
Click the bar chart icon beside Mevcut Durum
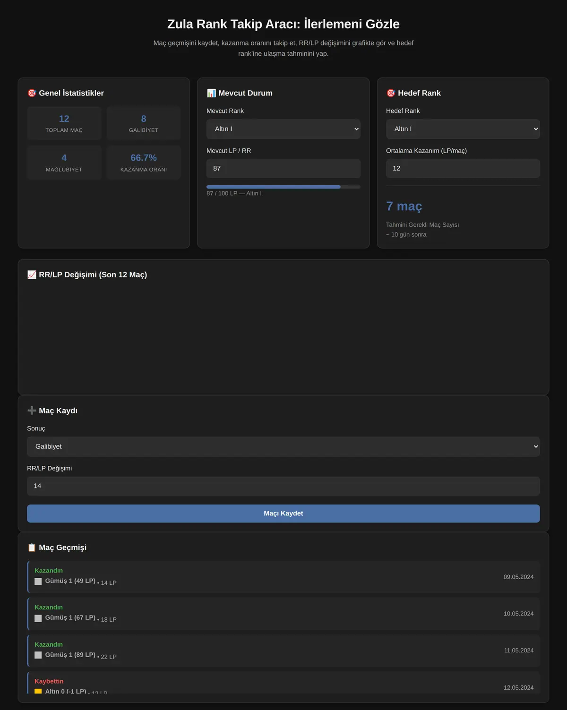point(211,93)
